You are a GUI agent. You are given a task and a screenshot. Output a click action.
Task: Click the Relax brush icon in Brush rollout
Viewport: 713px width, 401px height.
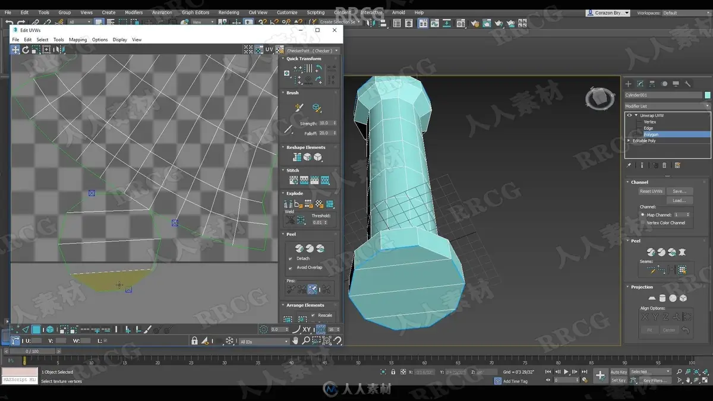pos(317,108)
